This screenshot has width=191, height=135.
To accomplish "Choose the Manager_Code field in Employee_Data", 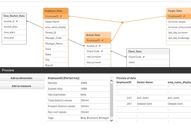I will [x=54, y=38].
